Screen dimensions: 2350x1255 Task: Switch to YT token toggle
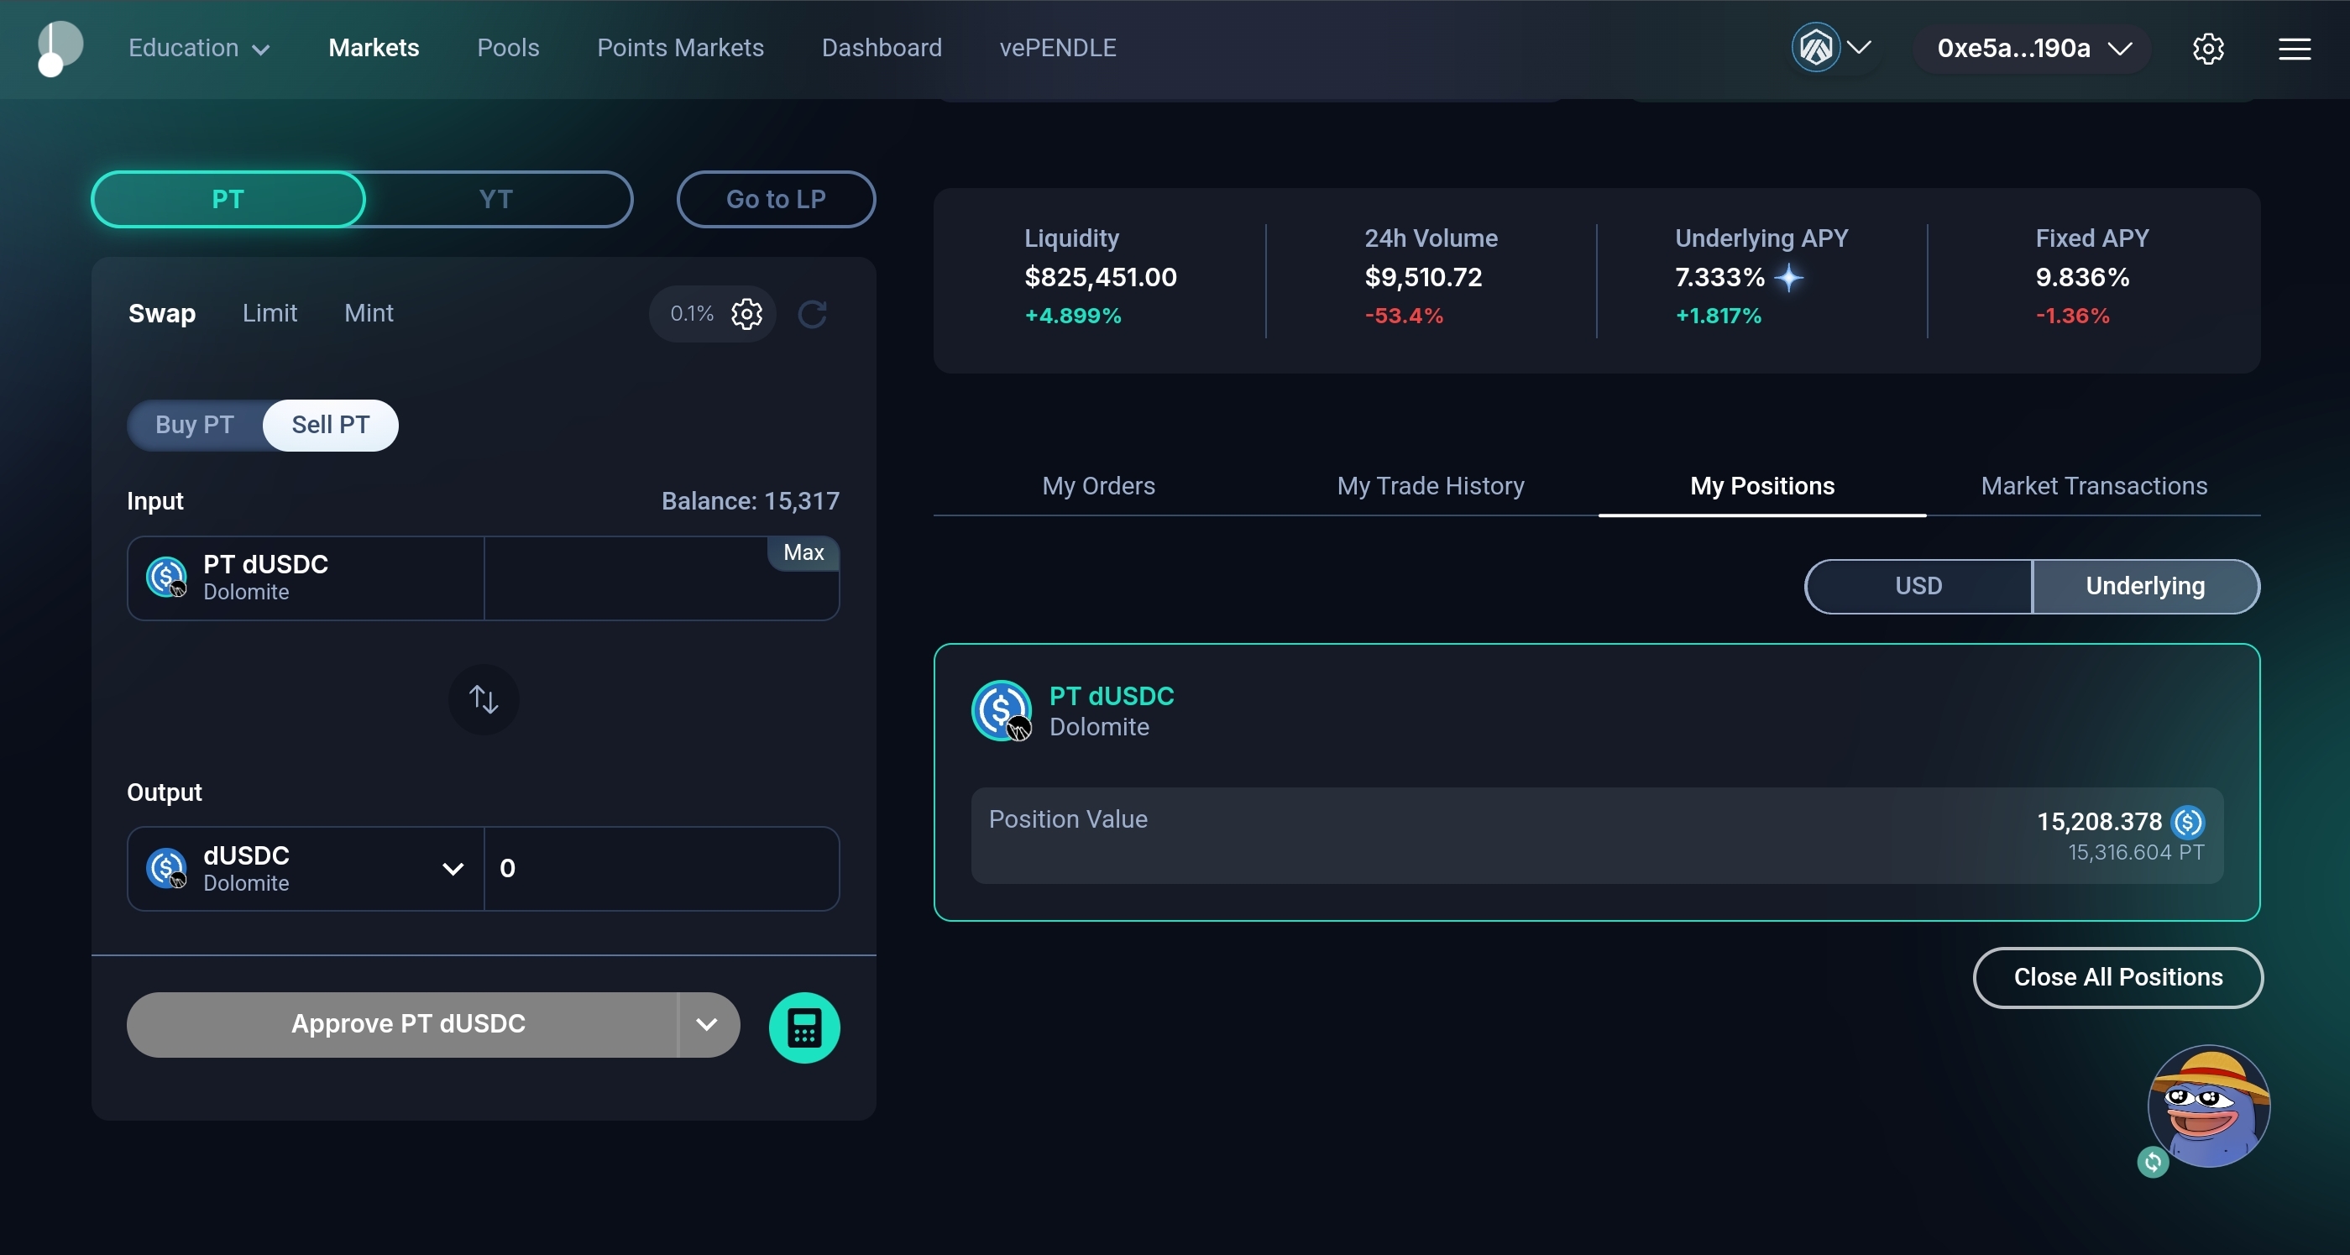[496, 199]
